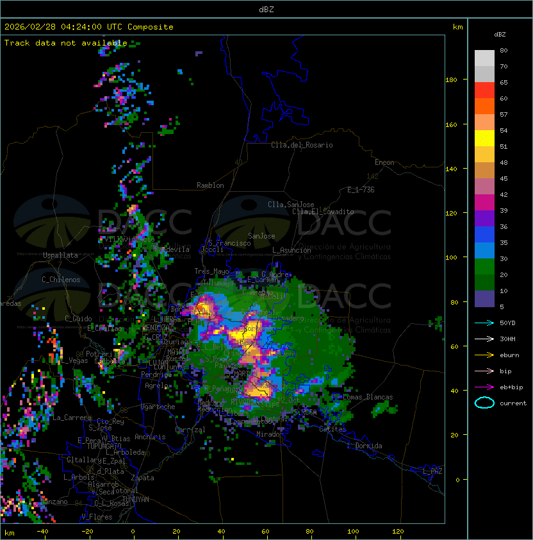Click the 'Track data not available' message
Screen dimensions: 533x540
[x=66, y=43]
